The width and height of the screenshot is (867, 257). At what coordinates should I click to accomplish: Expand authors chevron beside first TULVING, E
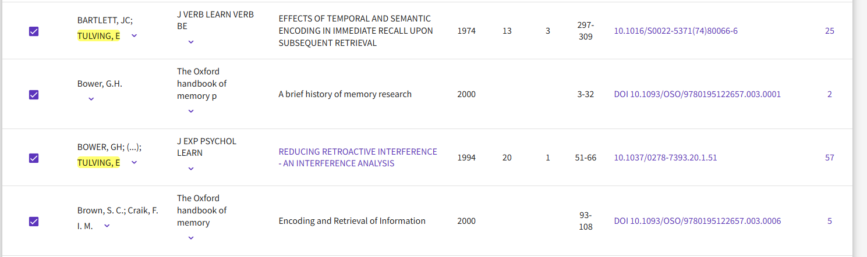coord(135,35)
